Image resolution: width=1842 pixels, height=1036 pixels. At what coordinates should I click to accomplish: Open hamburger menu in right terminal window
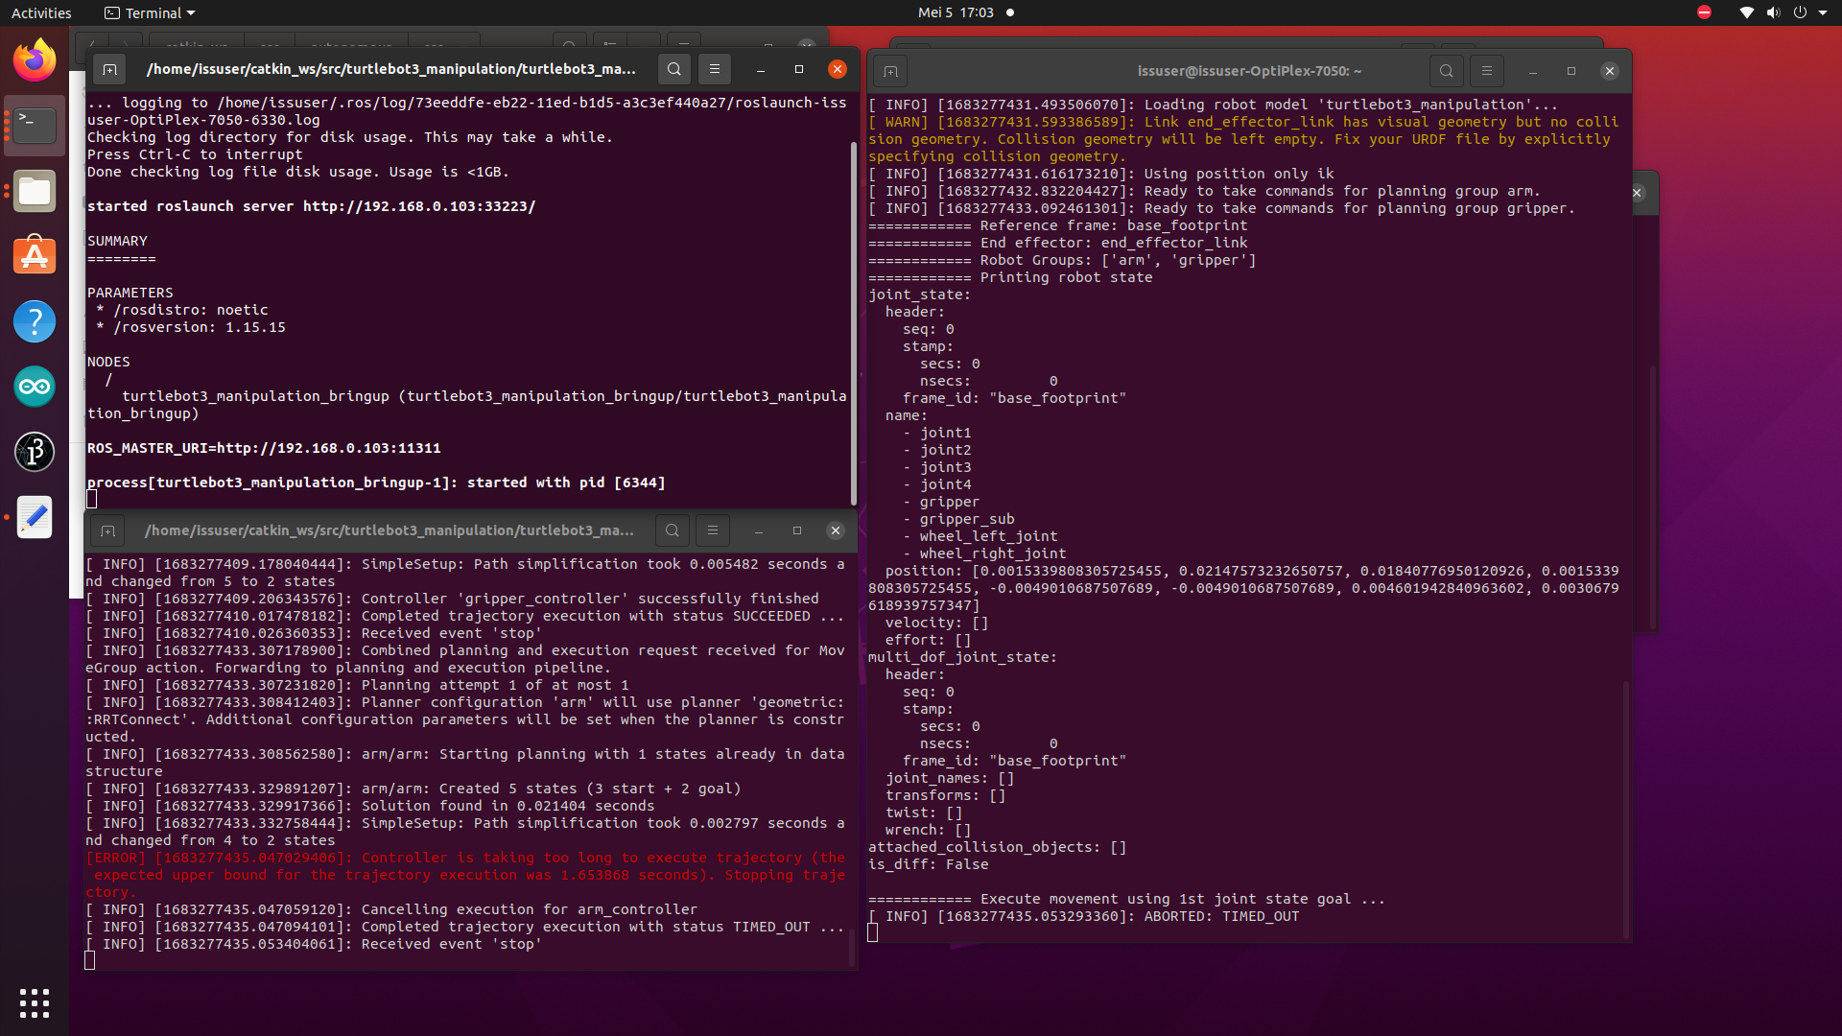[x=1486, y=71]
